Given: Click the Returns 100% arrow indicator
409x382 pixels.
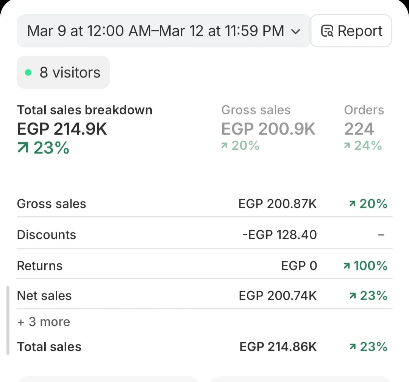Looking at the screenshot, I should pyautogui.click(x=346, y=266).
